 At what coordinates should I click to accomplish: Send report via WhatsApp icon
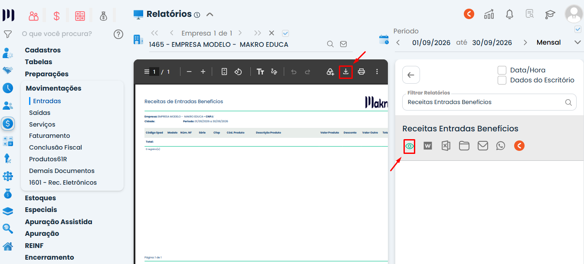501,146
